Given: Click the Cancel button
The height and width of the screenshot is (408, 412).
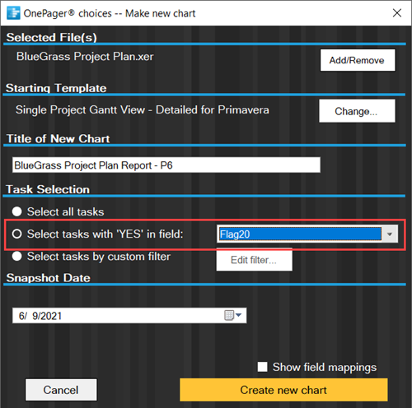Looking at the screenshot, I should pos(61,390).
